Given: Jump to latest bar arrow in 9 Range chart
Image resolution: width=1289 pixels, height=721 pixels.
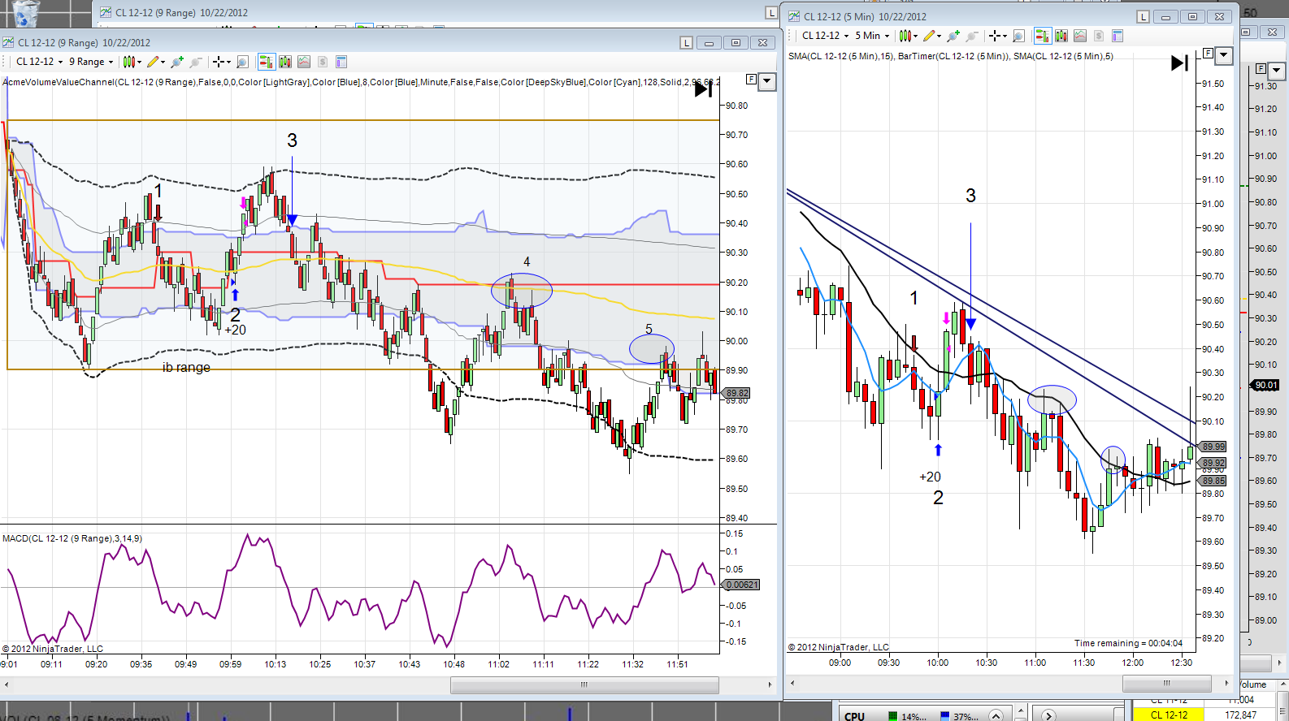Looking at the screenshot, I should click(704, 89).
